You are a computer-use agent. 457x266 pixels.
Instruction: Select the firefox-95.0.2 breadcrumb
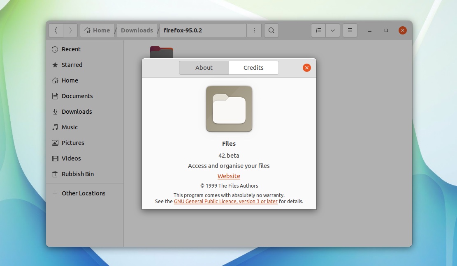(x=203, y=30)
